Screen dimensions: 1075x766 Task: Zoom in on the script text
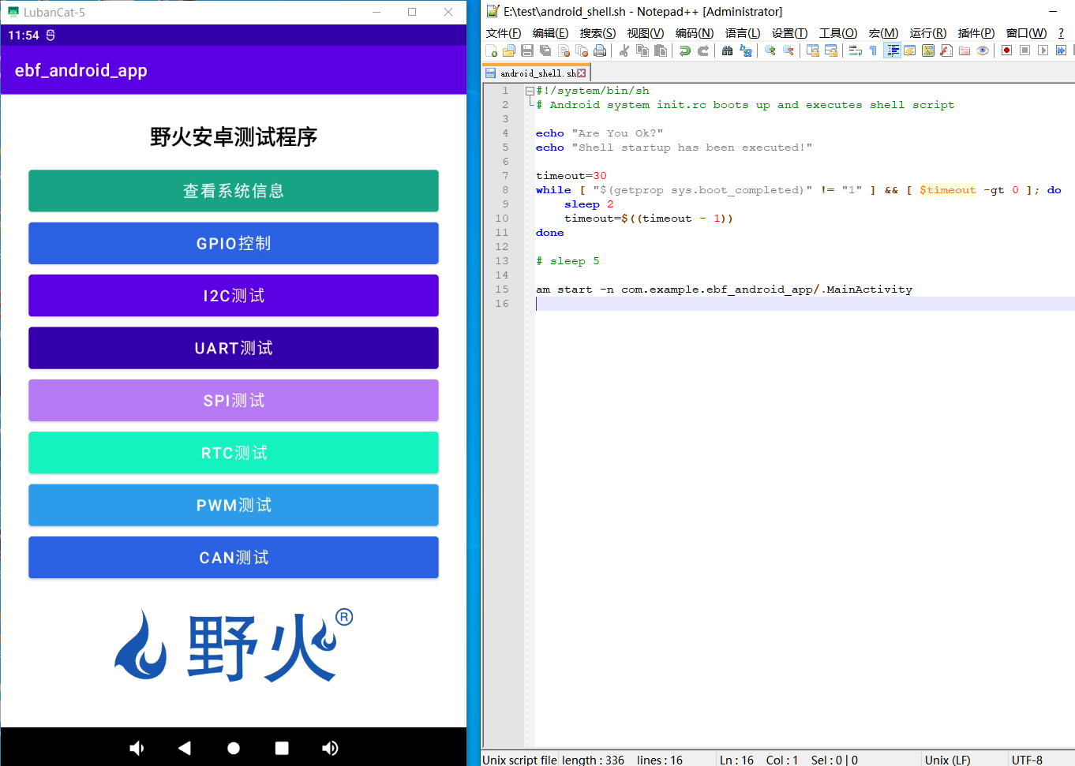(x=769, y=50)
